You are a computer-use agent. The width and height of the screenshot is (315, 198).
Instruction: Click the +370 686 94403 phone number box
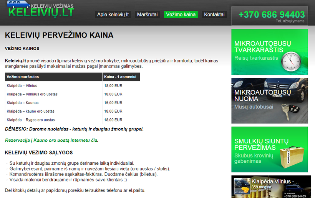coord(270,16)
